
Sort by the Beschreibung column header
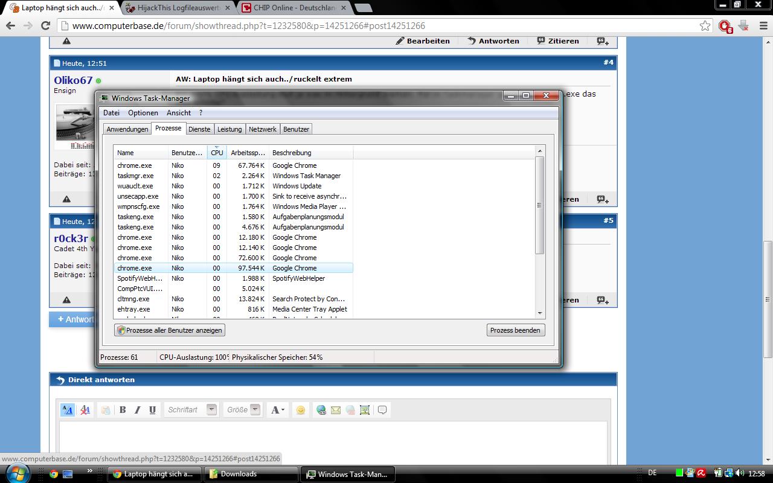point(311,153)
